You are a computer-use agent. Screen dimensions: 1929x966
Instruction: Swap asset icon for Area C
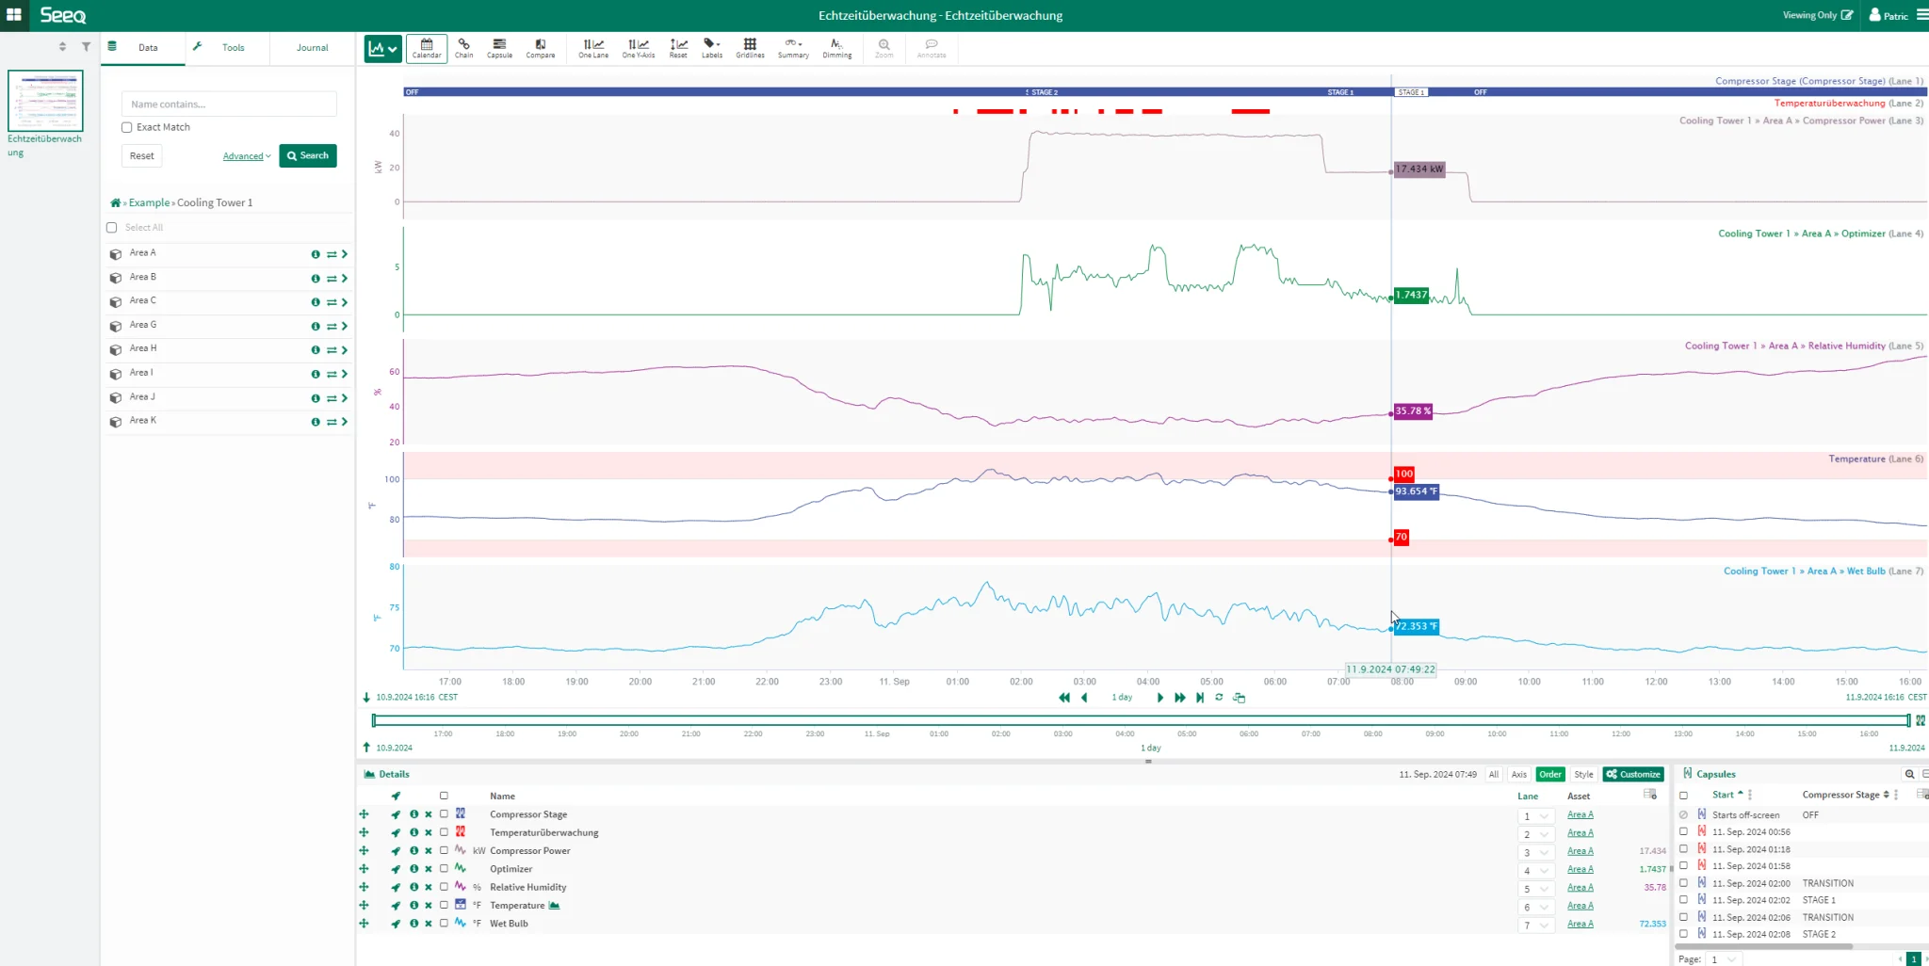pyautogui.click(x=332, y=302)
